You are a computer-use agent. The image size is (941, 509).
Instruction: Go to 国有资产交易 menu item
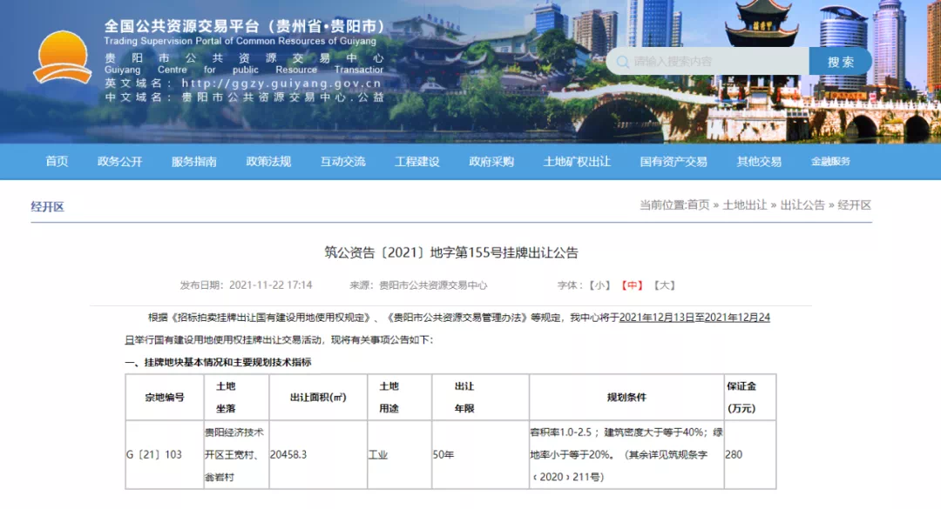[x=674, y=162]
